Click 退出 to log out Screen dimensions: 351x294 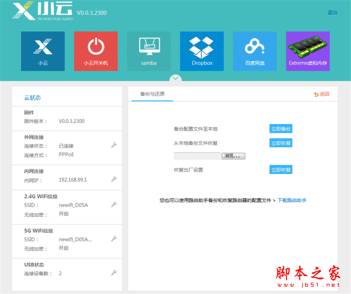pyautogui.click(x=332, y=12)
